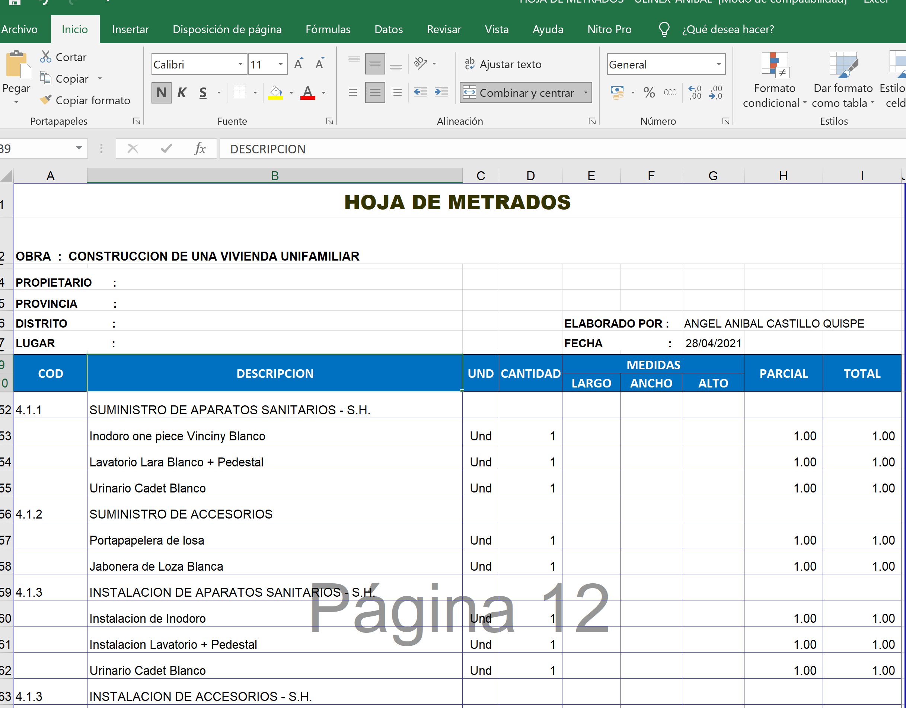Click the Copiar formato brush icon
The width and height of the screenshot is (906, 708).
pyautogui.click(x=46, y=100)
